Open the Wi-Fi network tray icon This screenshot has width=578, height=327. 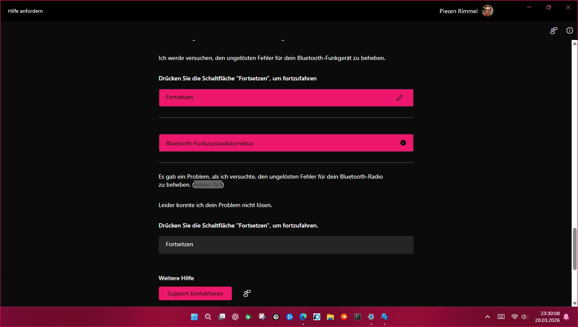coord(514,317)
